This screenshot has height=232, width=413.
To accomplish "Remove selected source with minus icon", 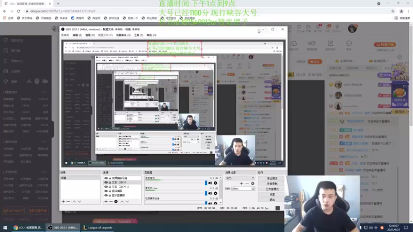I will [x=111, y=202].
